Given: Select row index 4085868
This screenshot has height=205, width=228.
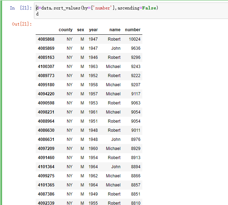Looking at the screenshot, I should point(46,39).
